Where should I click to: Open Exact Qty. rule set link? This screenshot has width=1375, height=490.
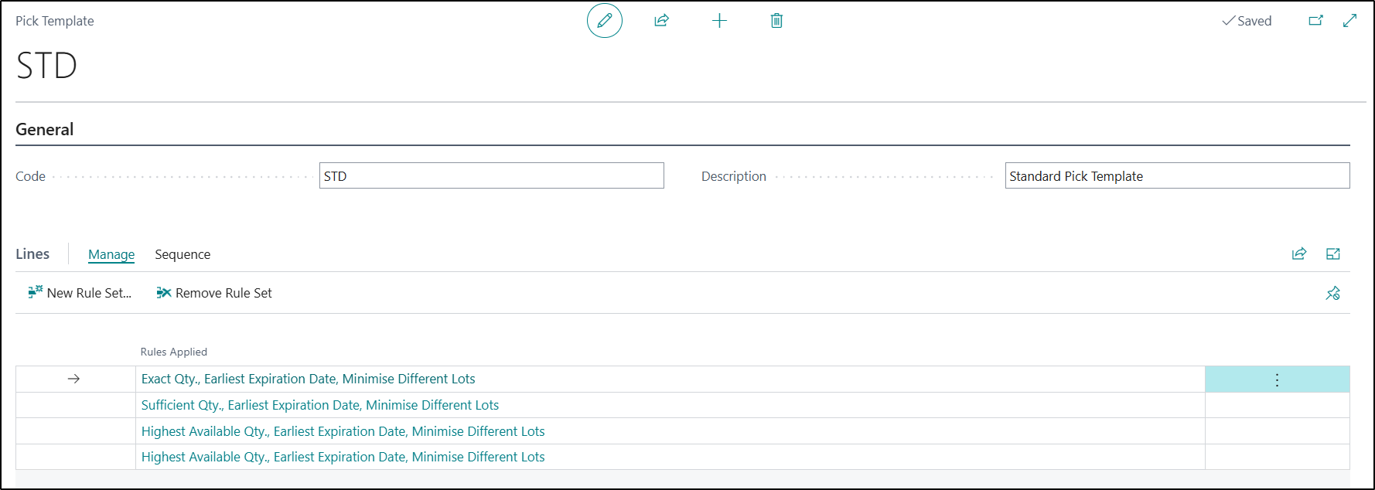[x=308, y=379]
